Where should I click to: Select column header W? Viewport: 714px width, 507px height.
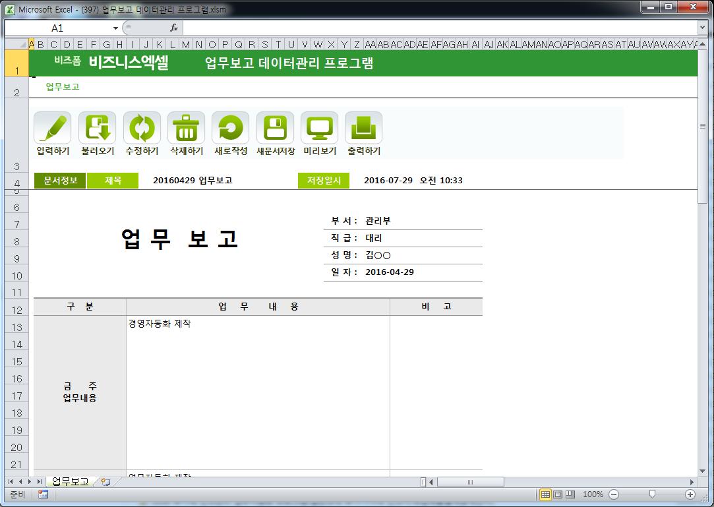click(318, 44)
